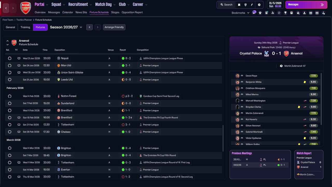
Task: Select the Sunderland fixture radio button
Action: tap(10, 103)
